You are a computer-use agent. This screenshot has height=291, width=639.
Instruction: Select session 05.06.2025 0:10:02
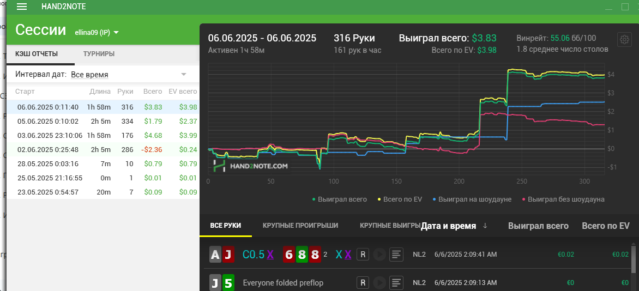tap(103, 121)
